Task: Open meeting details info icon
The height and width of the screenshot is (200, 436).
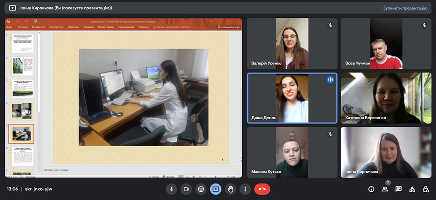Action: pyautogui.click(x=371, y=189)
